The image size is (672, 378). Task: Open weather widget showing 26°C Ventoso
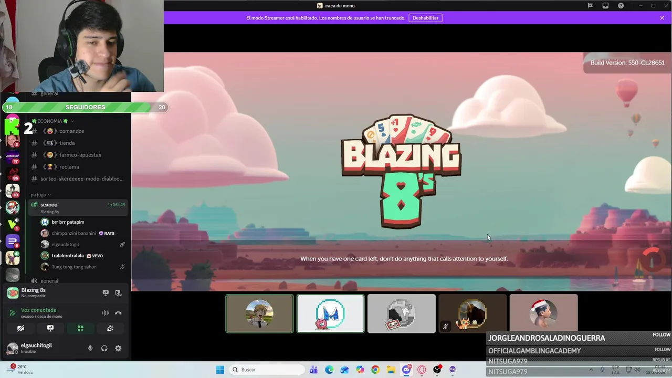[21, 370]
